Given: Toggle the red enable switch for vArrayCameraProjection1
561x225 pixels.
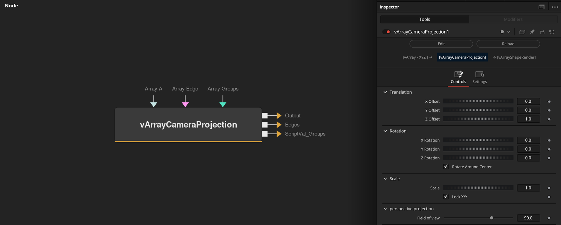Looking at the screenshot, I should click(386, 32).
